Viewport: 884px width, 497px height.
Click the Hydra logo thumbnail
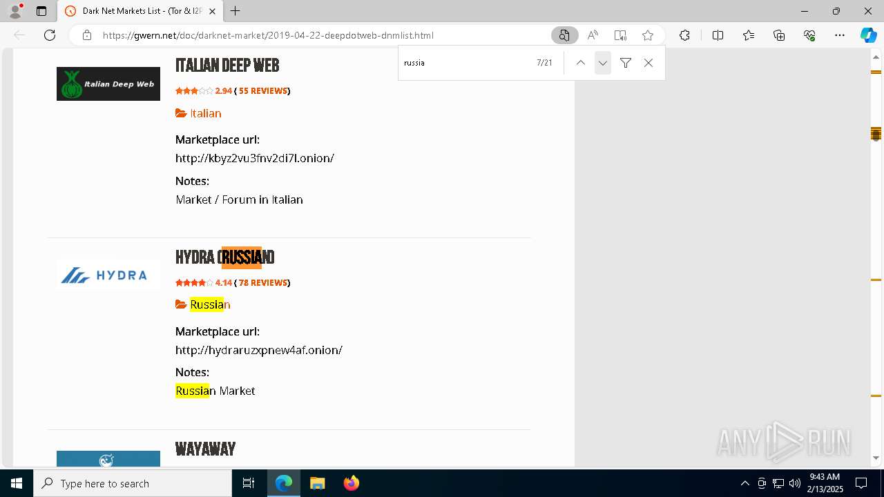108,275
